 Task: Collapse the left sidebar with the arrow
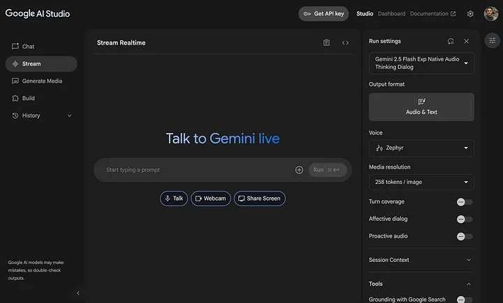click(78, 293)
